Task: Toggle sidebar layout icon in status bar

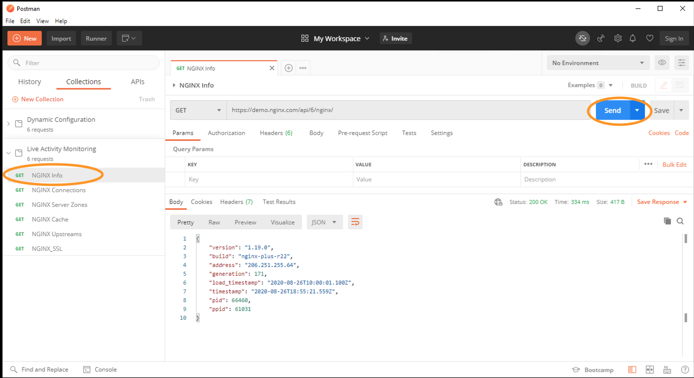Action: [x=632, y=370]
